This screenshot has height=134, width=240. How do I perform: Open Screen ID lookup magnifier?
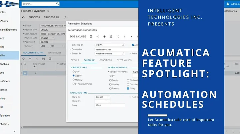[123, 54]
